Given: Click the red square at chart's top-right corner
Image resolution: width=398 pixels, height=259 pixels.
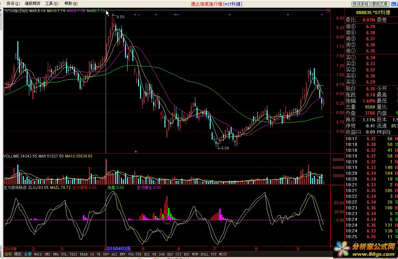Looking at the screenshot, I should tap(328, 11).
